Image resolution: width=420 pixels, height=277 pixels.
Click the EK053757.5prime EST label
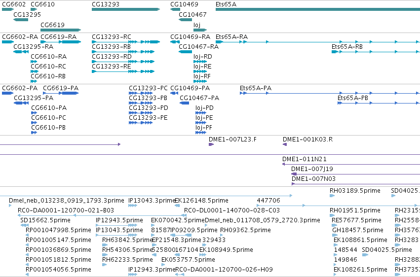point(188,260)
